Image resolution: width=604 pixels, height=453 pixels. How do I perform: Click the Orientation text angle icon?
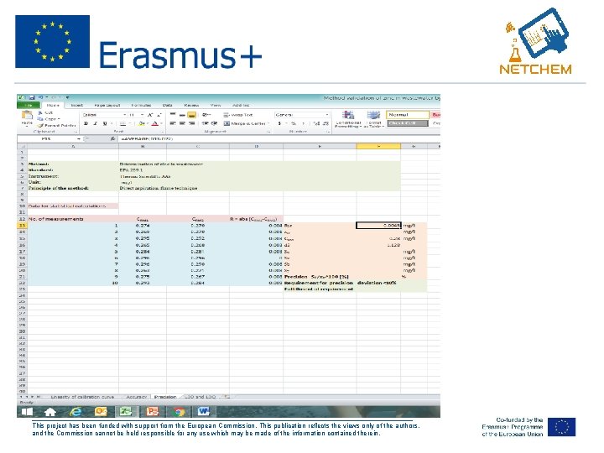point(206,115)
